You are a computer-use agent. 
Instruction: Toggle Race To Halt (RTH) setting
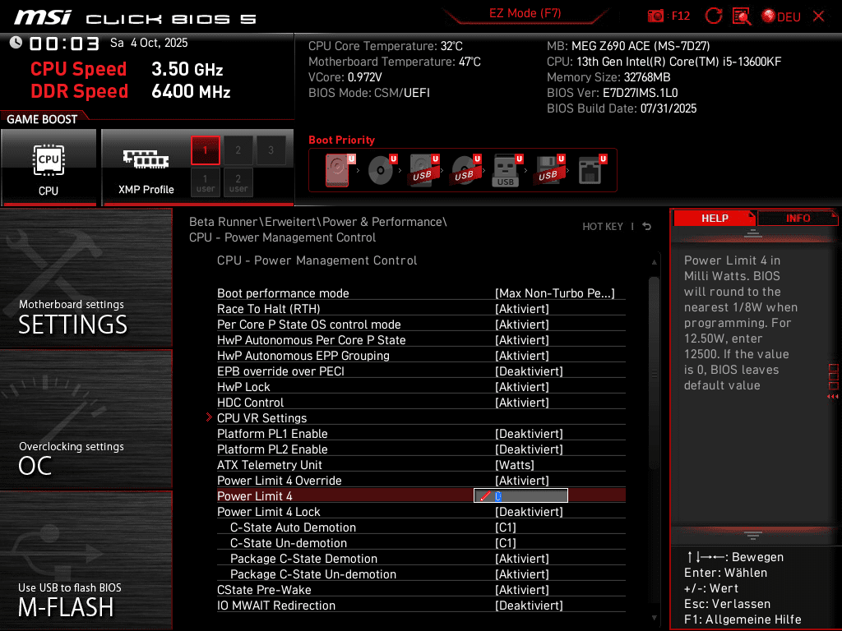pyautogui.click(x=522, y=309)
